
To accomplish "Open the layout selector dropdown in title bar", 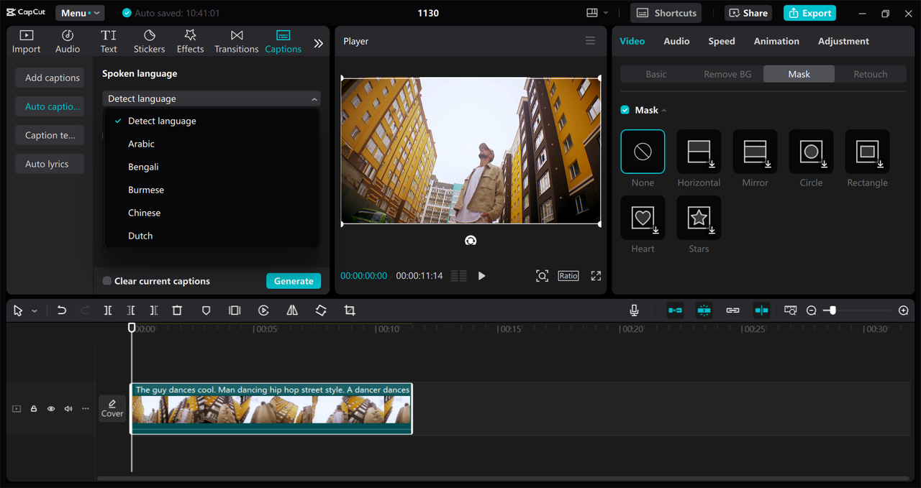I will [x=597, y=13].
